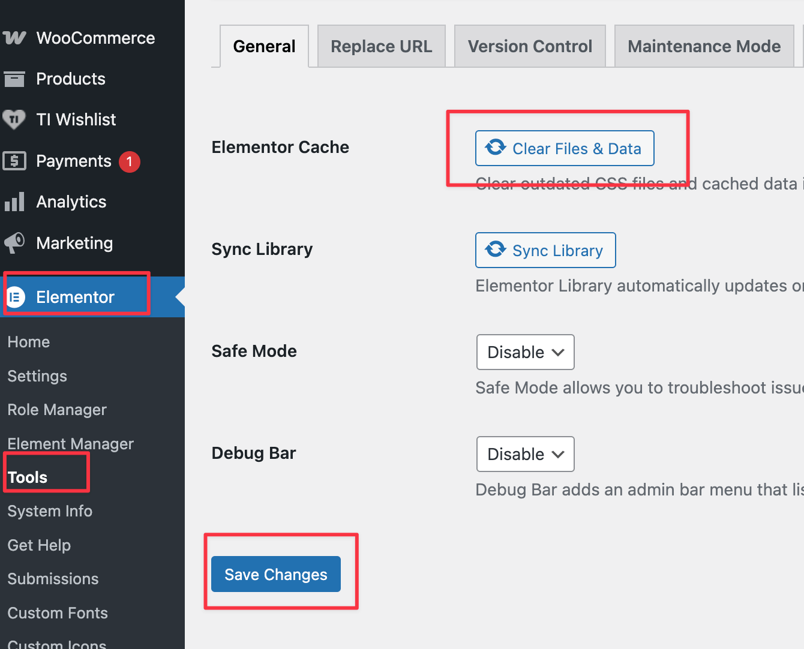The height and width of the screenshot is (649, 804).
Task: Open System Info submenu link
Action: click(x=50, y=511)
